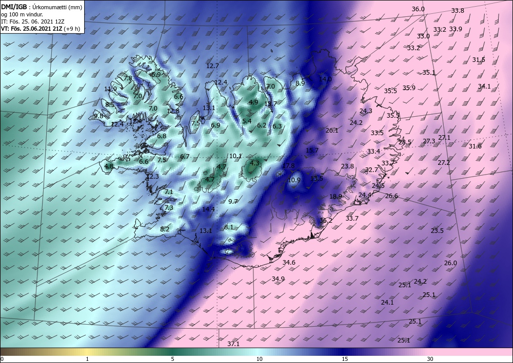Select the 34.6 value label

coord(289,263)
